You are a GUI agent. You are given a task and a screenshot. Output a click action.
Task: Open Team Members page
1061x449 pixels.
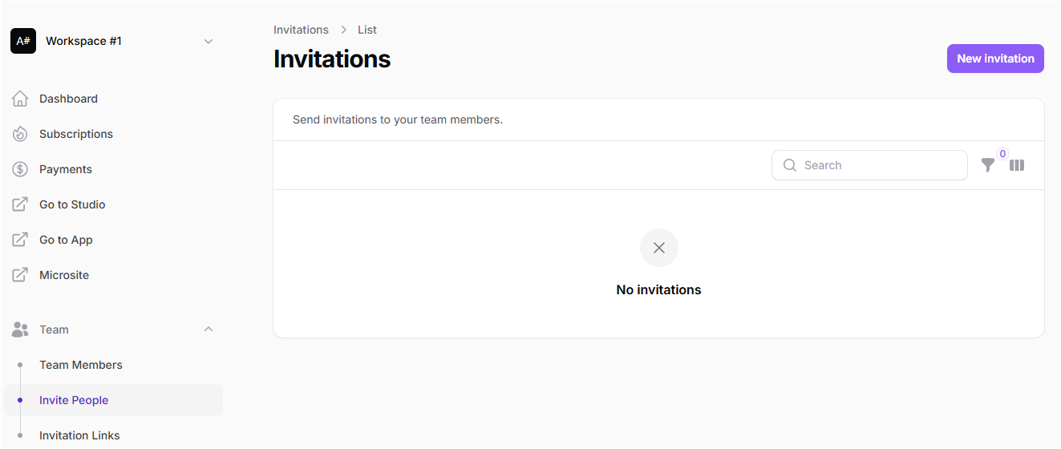click(x=81, y=365)
